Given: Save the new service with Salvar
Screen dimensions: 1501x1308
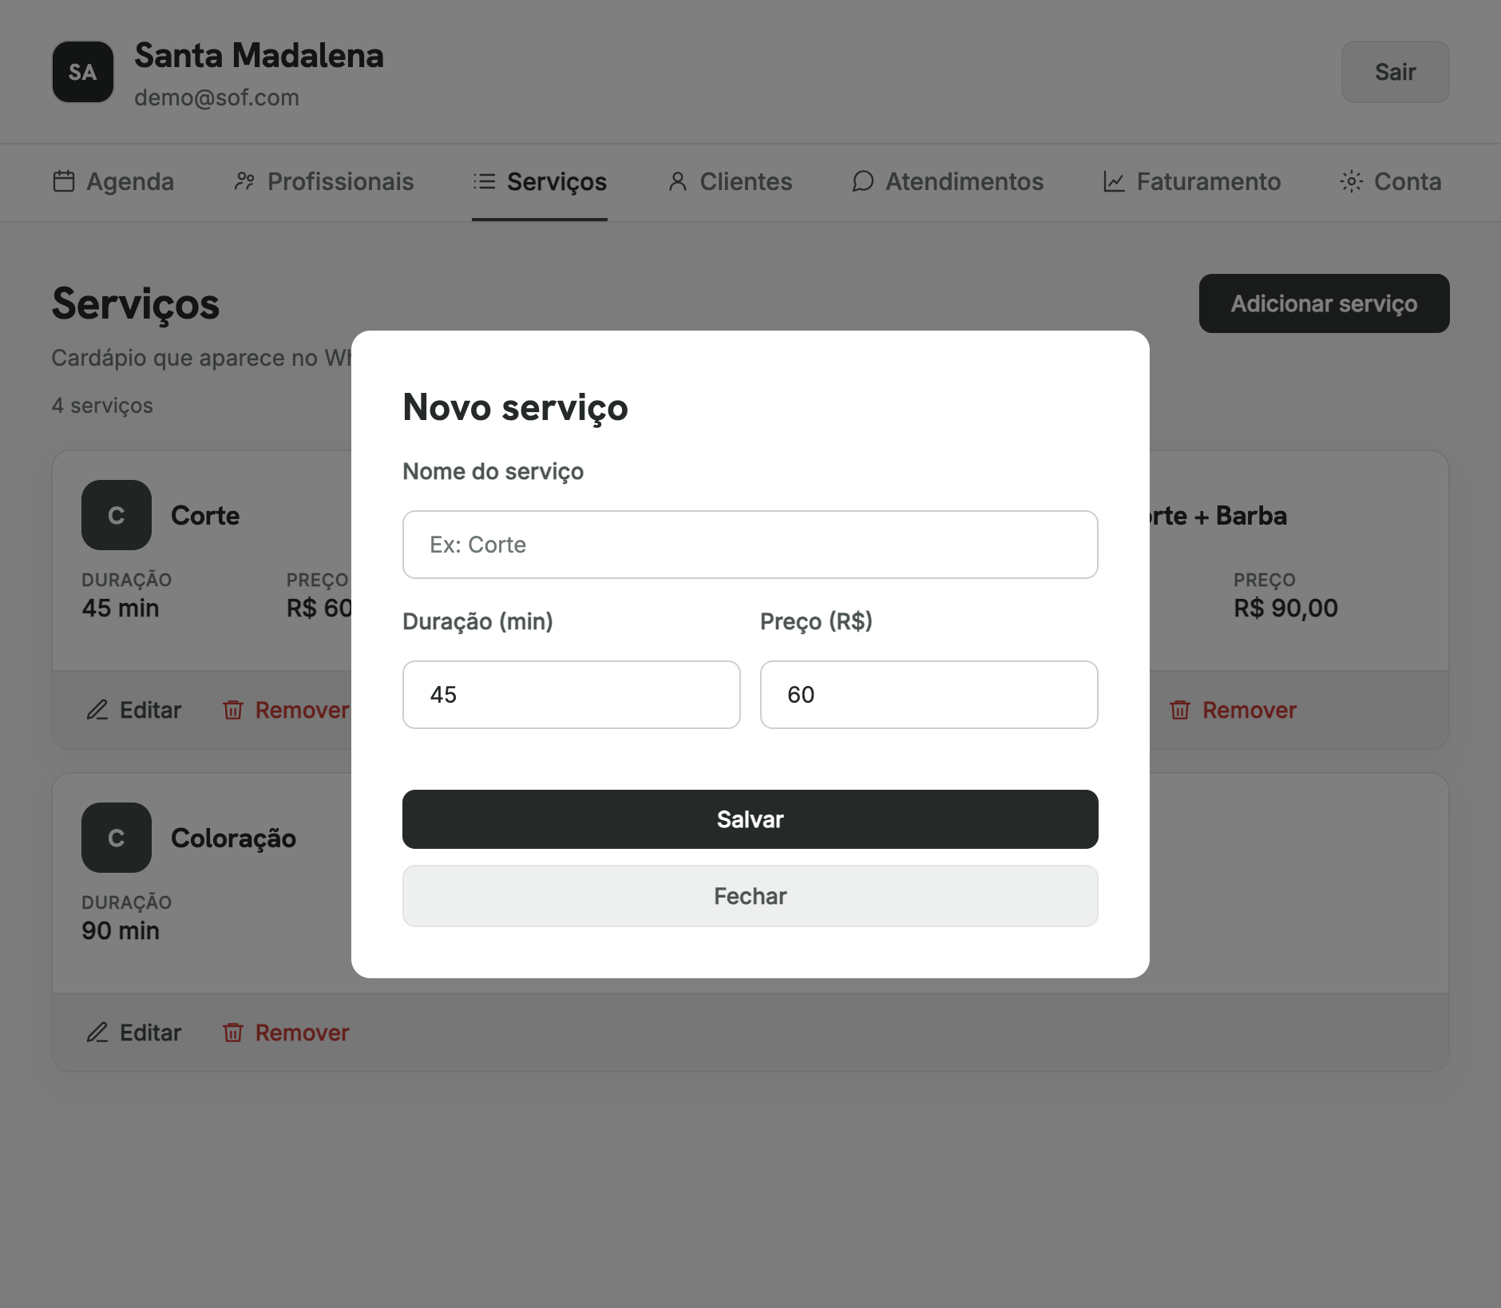Looking at the screenshot, I should click(x=750, y=819).
